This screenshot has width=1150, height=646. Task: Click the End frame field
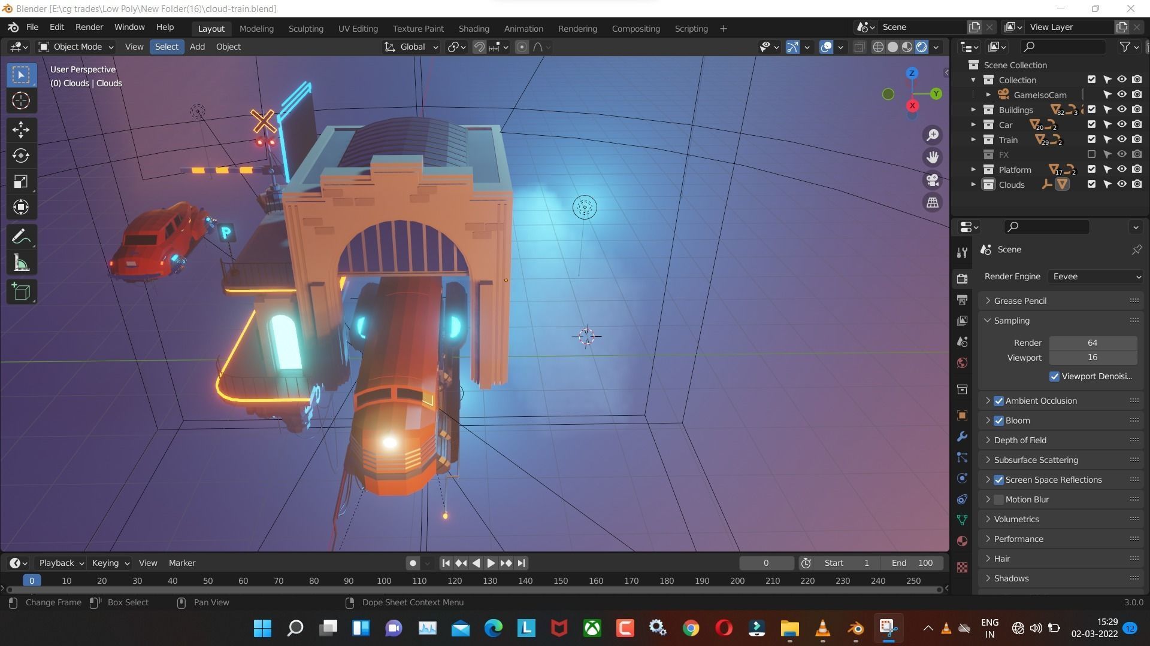912,563
